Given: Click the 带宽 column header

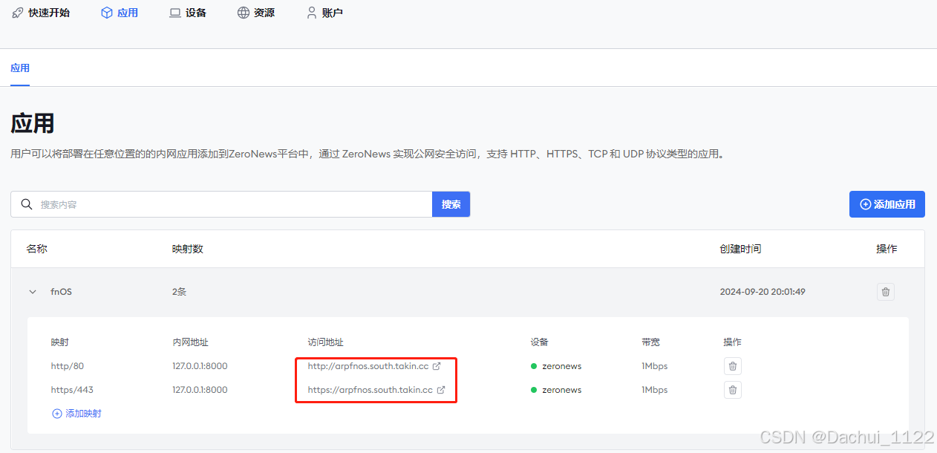Looking at the screenshot, I should [650, 342].
